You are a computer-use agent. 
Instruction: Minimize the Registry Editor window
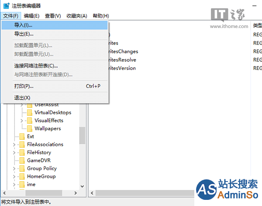point(255,6)
